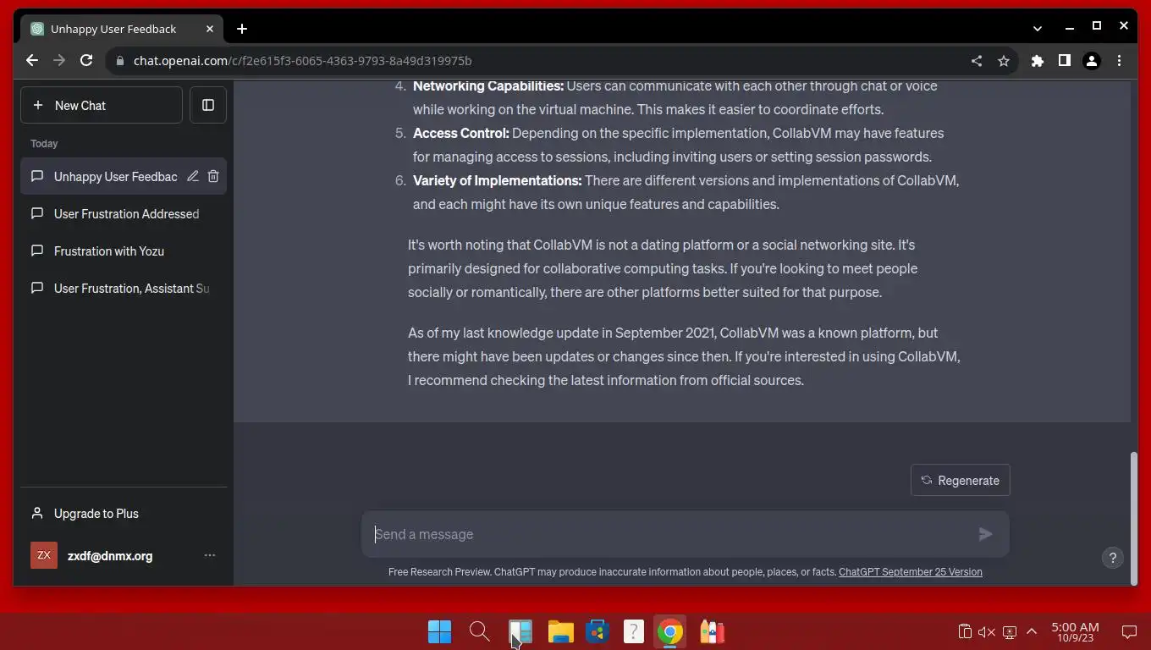Go forward with the browser forward arrow
Screen dimensions: 1151x650
tap(59, 61)
